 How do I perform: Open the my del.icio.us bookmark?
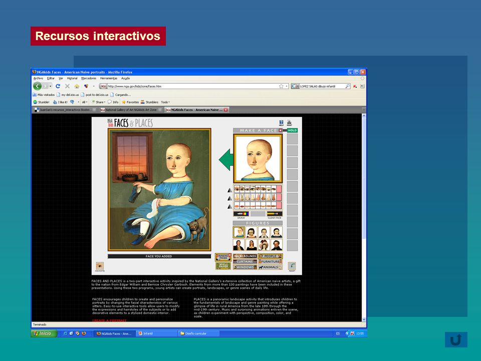68,95
